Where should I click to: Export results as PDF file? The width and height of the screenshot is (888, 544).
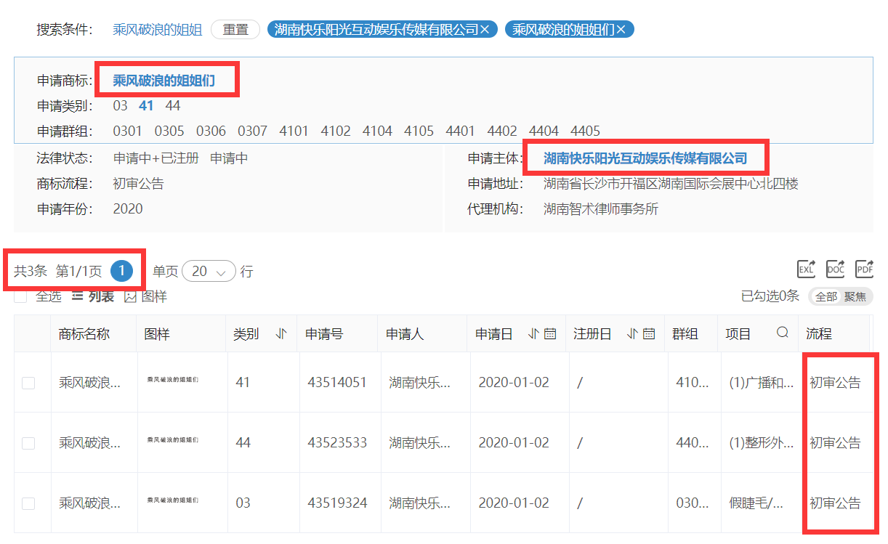[x=864, y=269]
